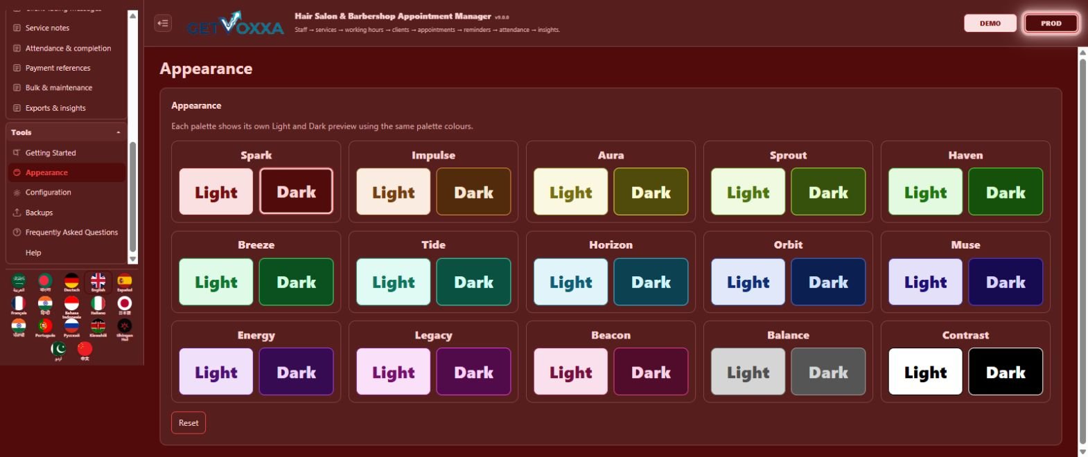Viewport: 1088px width, 457px height.
Task: Choose Aura Dark palette
Action: click(651, 192)
